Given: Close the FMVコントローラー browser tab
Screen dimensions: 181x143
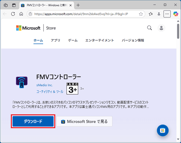Looking at the screenshot, I should pos(70,5).
